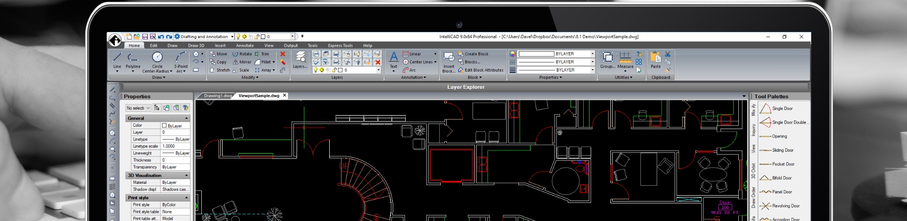907x221 pixels.
Task: Toggle layer freeze sun icon in Layers panel dropdown
Action: 322,70
